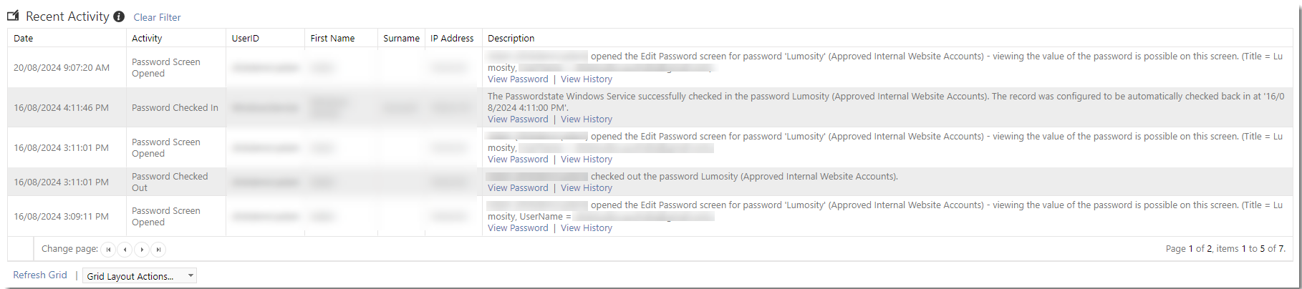Sort by the UserID column header
1302x289 pixels.
tap(246, 39)
